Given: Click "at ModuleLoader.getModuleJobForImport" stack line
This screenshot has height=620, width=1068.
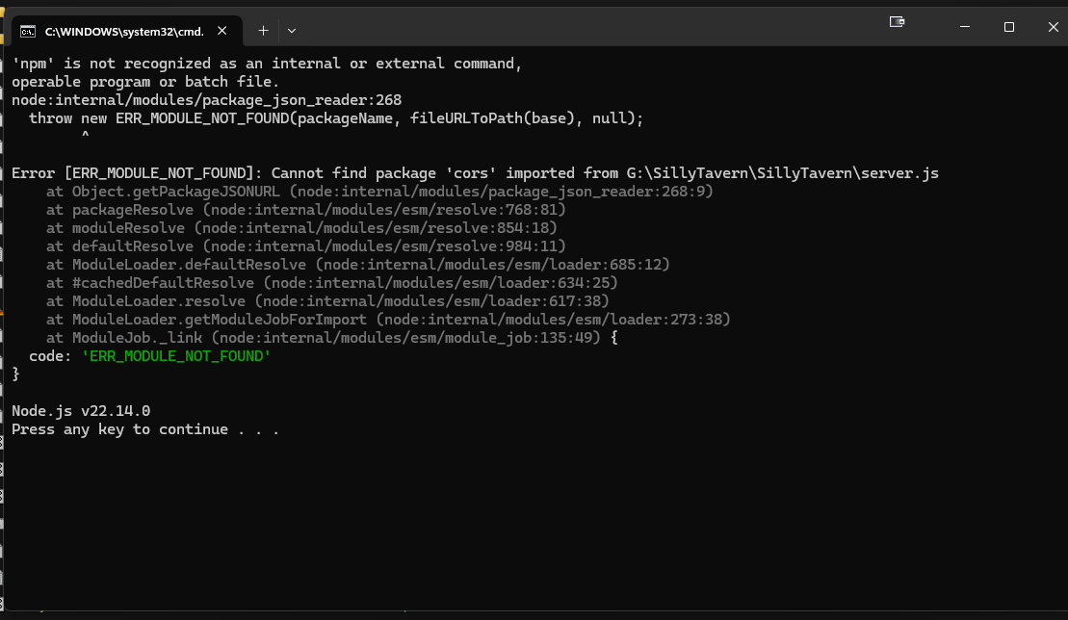Looking at the screenshot, I should coord(388,320).
